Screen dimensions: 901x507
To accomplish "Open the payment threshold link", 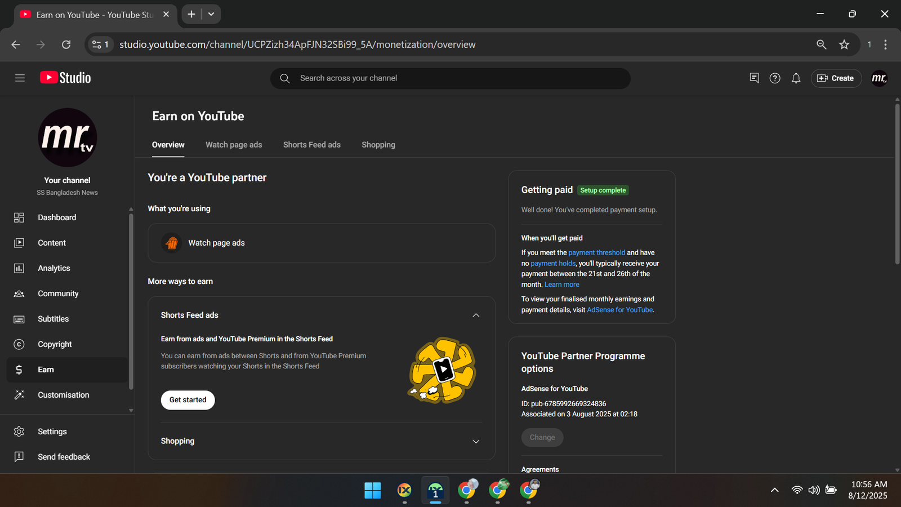I will click(596, 253).
